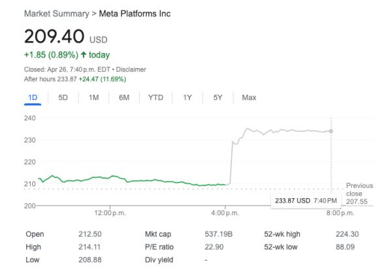Open the 1M time range tab
The width and height of the screenshot is (392, 272).
(93, 98)
